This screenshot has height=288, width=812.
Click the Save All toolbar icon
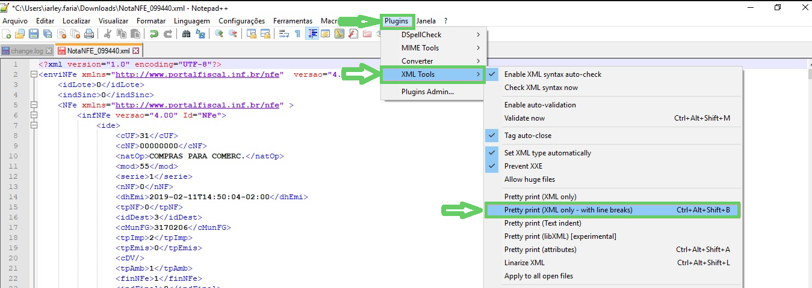tap(47, 34)
